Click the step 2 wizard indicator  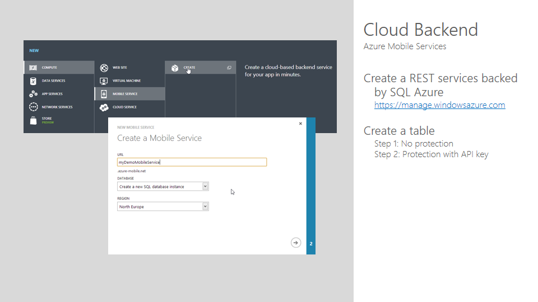[311, 244]
